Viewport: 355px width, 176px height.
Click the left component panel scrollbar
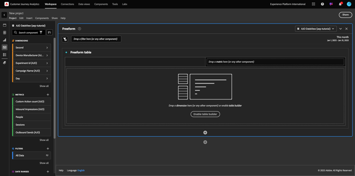click(x=54, y=88)
